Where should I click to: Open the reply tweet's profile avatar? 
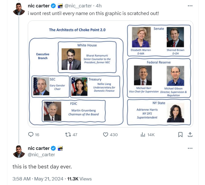coord(19,151)
